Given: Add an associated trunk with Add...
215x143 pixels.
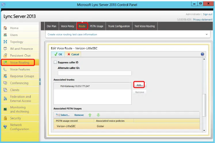Looking at the screenshot, I should pyautogui.click(x=139, y=85).
